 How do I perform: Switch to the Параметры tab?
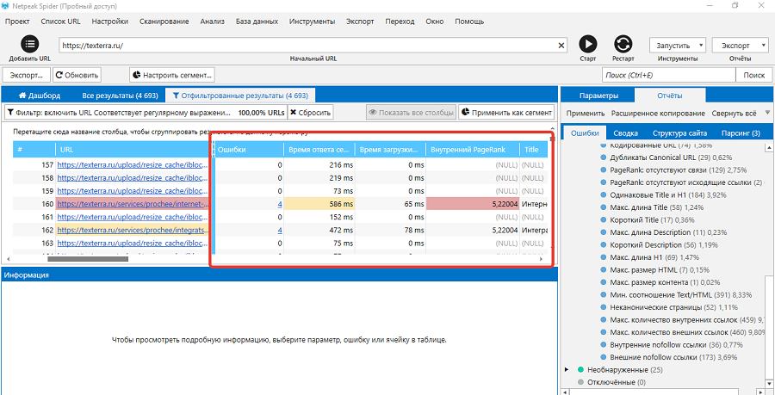[x=598, y=96]
